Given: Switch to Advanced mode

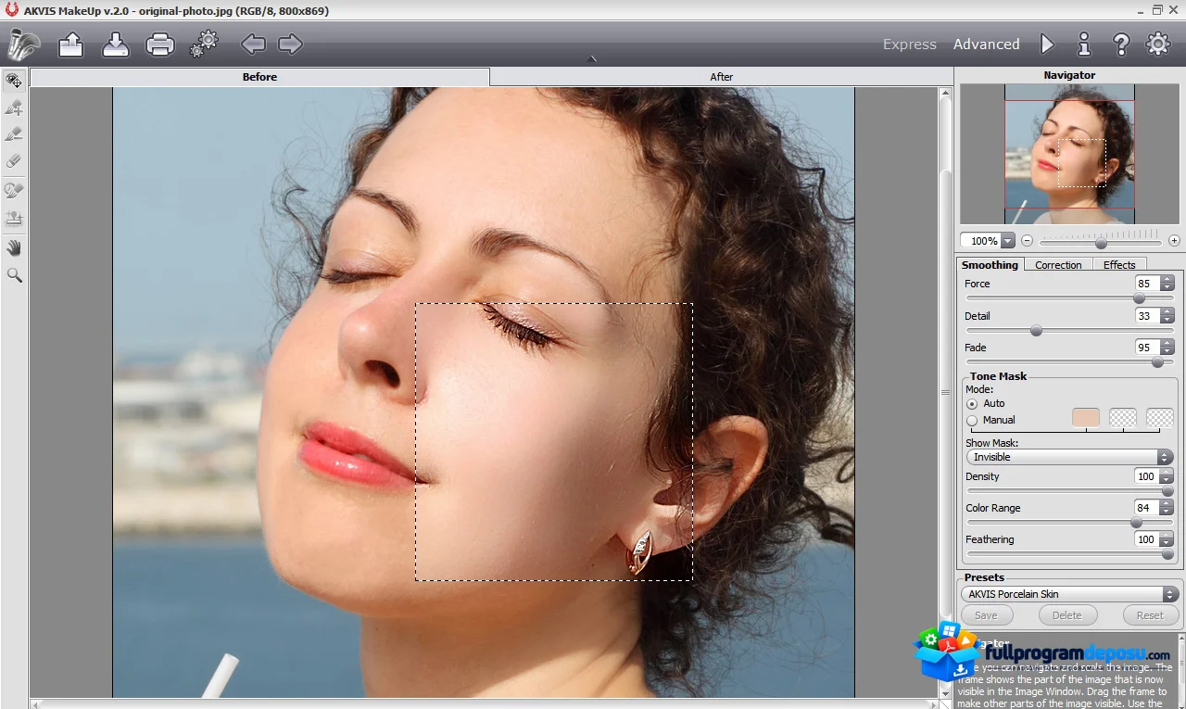Looking at the screenshot, I should (x=987, y=44).
